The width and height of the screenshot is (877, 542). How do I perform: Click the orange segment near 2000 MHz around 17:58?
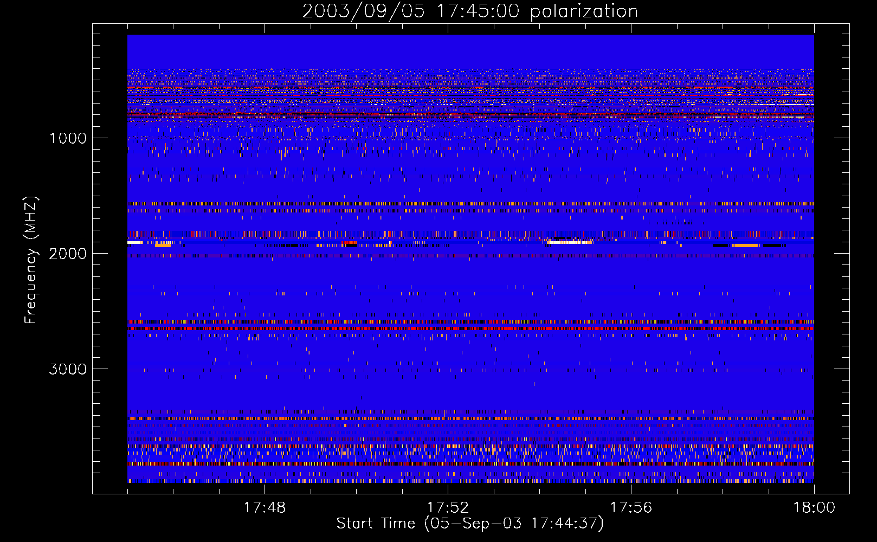[x=746, y=246]
